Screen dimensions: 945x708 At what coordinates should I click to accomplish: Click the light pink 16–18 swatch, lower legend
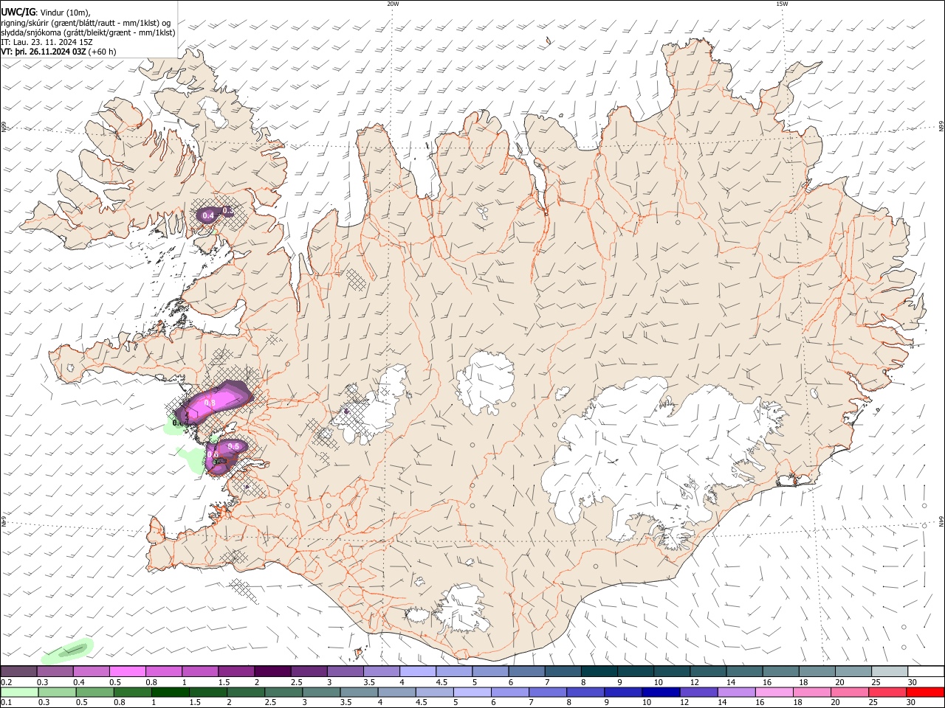click(x=773, y=692)
